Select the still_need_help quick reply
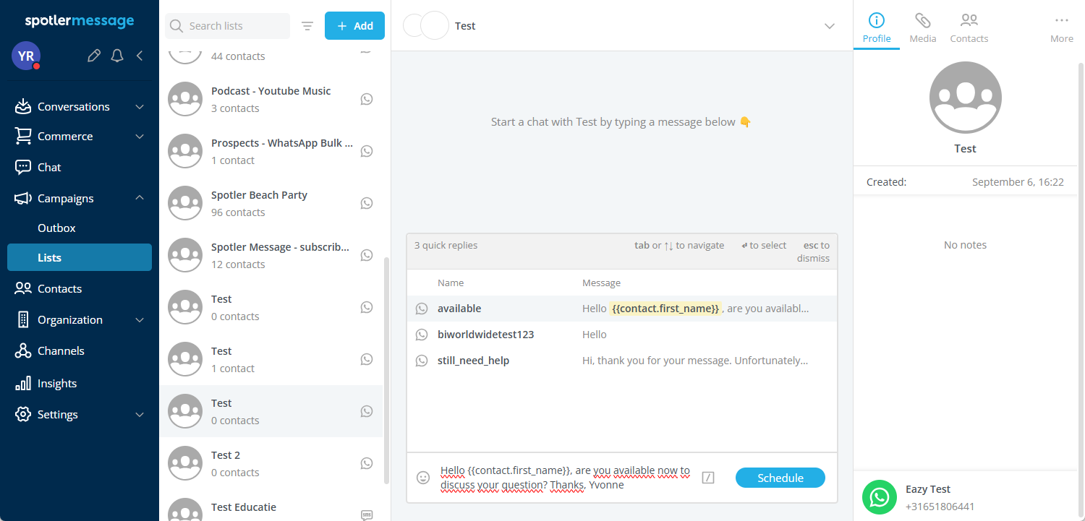Image resolution: width=1085 pixels, height=521 pixels. 473,361
